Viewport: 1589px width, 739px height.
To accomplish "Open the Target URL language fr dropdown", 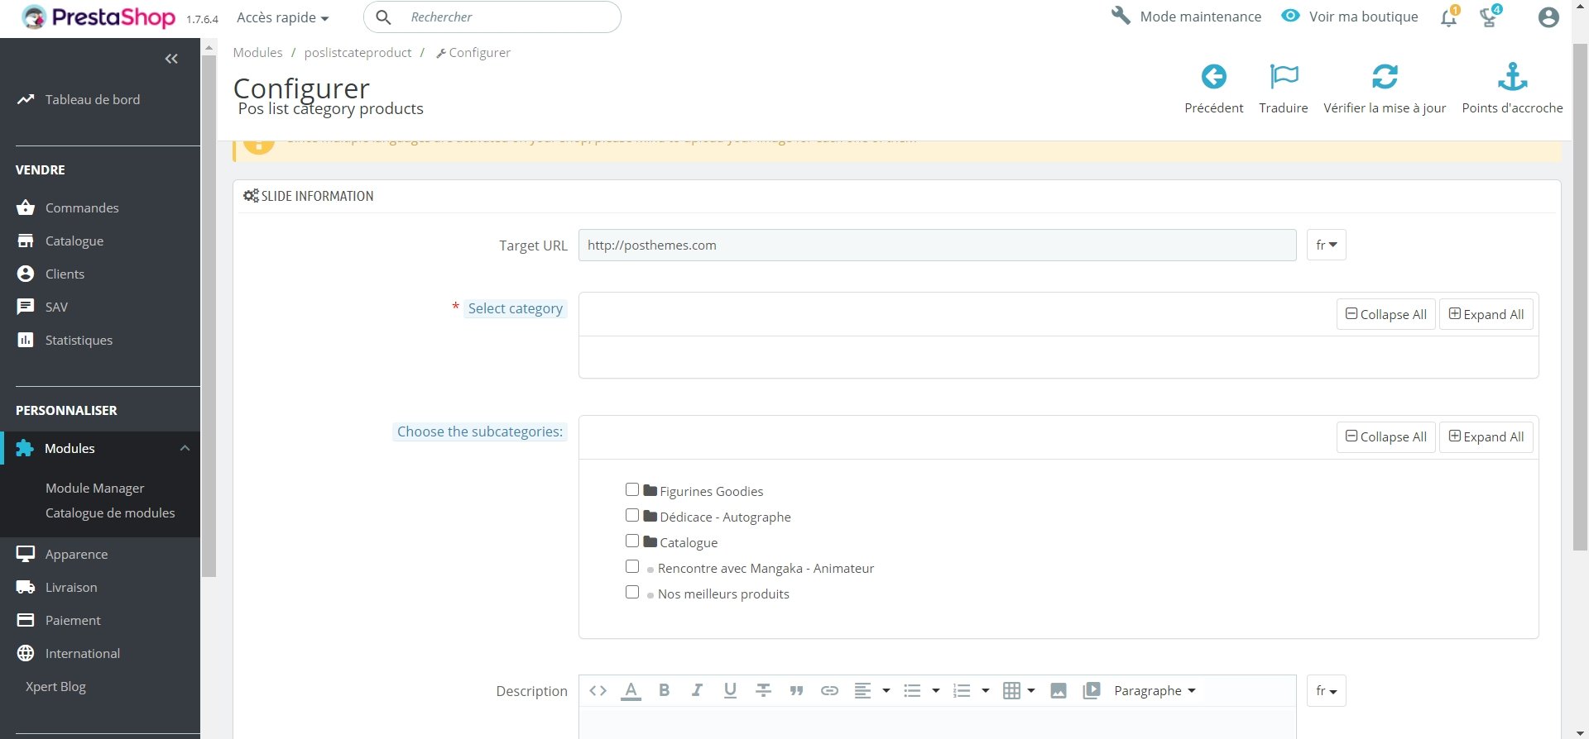I will pos(1326,245).
